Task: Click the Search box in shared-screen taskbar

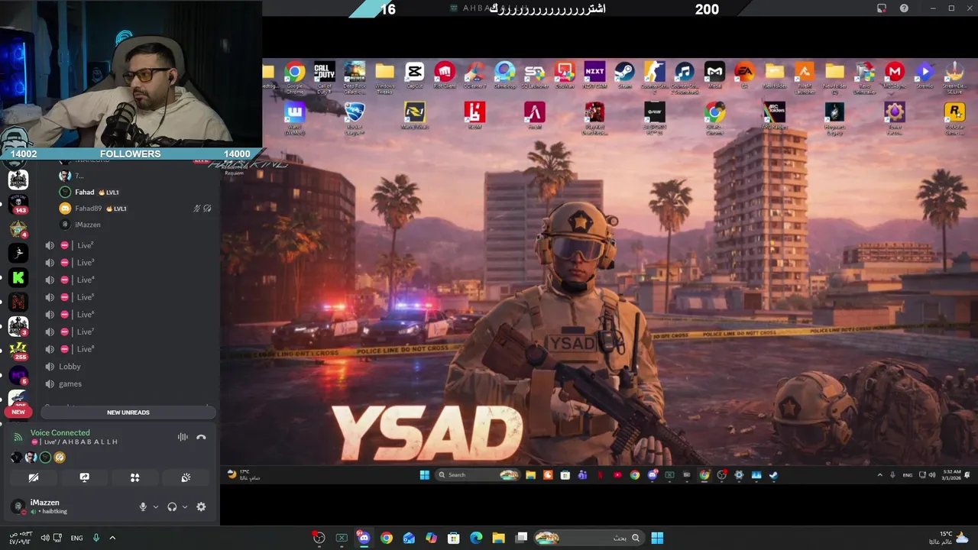Action: pyautogui.click(x=478, y=474)
